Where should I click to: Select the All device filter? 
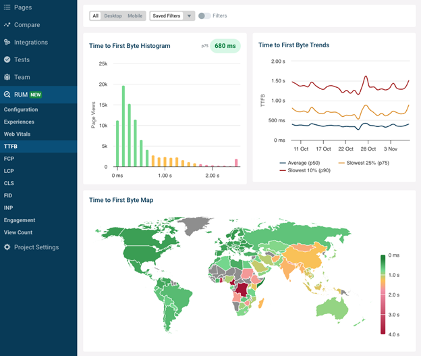point(95,16)
